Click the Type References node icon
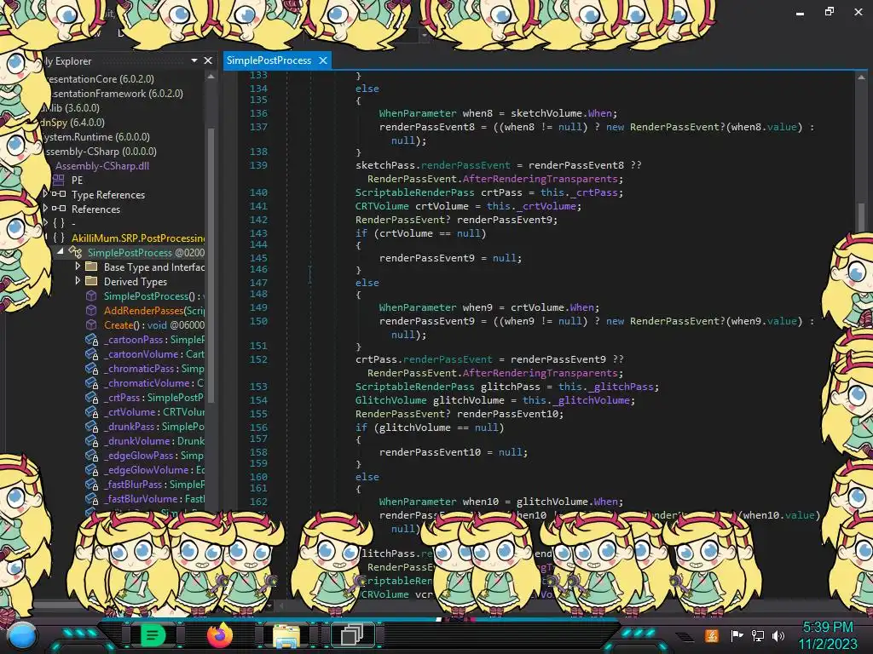873x654 pixels. 59,194
